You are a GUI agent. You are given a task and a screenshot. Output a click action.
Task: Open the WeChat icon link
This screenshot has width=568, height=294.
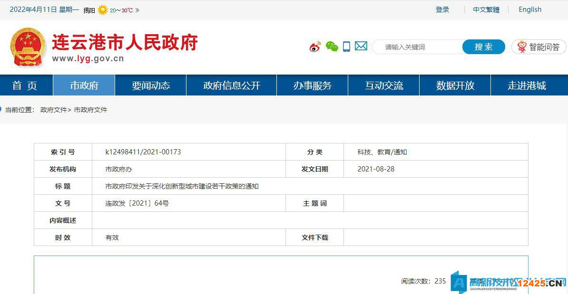pyautogui.click(x=332, y=47)
